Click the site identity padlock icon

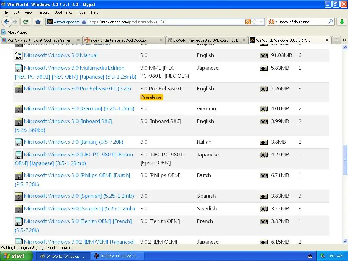(x=84, y=22)
